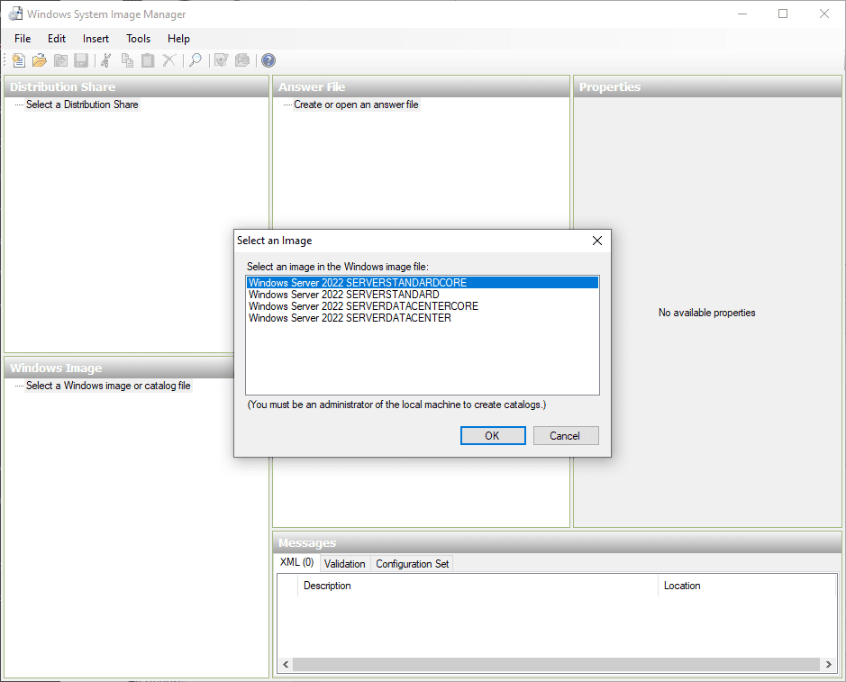Confirm image selection with OK
The image size is (846, 682).
point(493,435)
